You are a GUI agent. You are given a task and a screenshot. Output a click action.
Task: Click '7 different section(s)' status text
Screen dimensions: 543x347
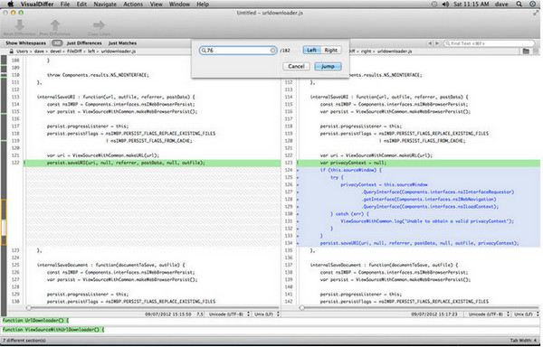24,341
